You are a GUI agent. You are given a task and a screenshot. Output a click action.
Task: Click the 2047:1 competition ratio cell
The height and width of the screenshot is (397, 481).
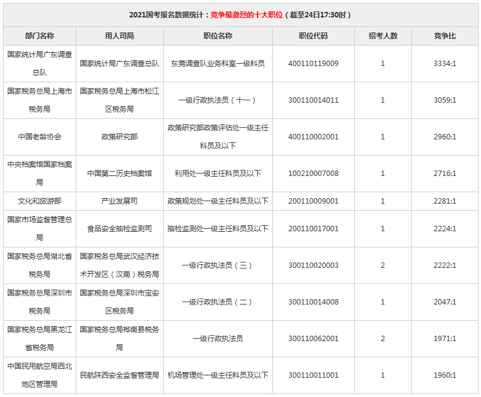pos(444,302)
